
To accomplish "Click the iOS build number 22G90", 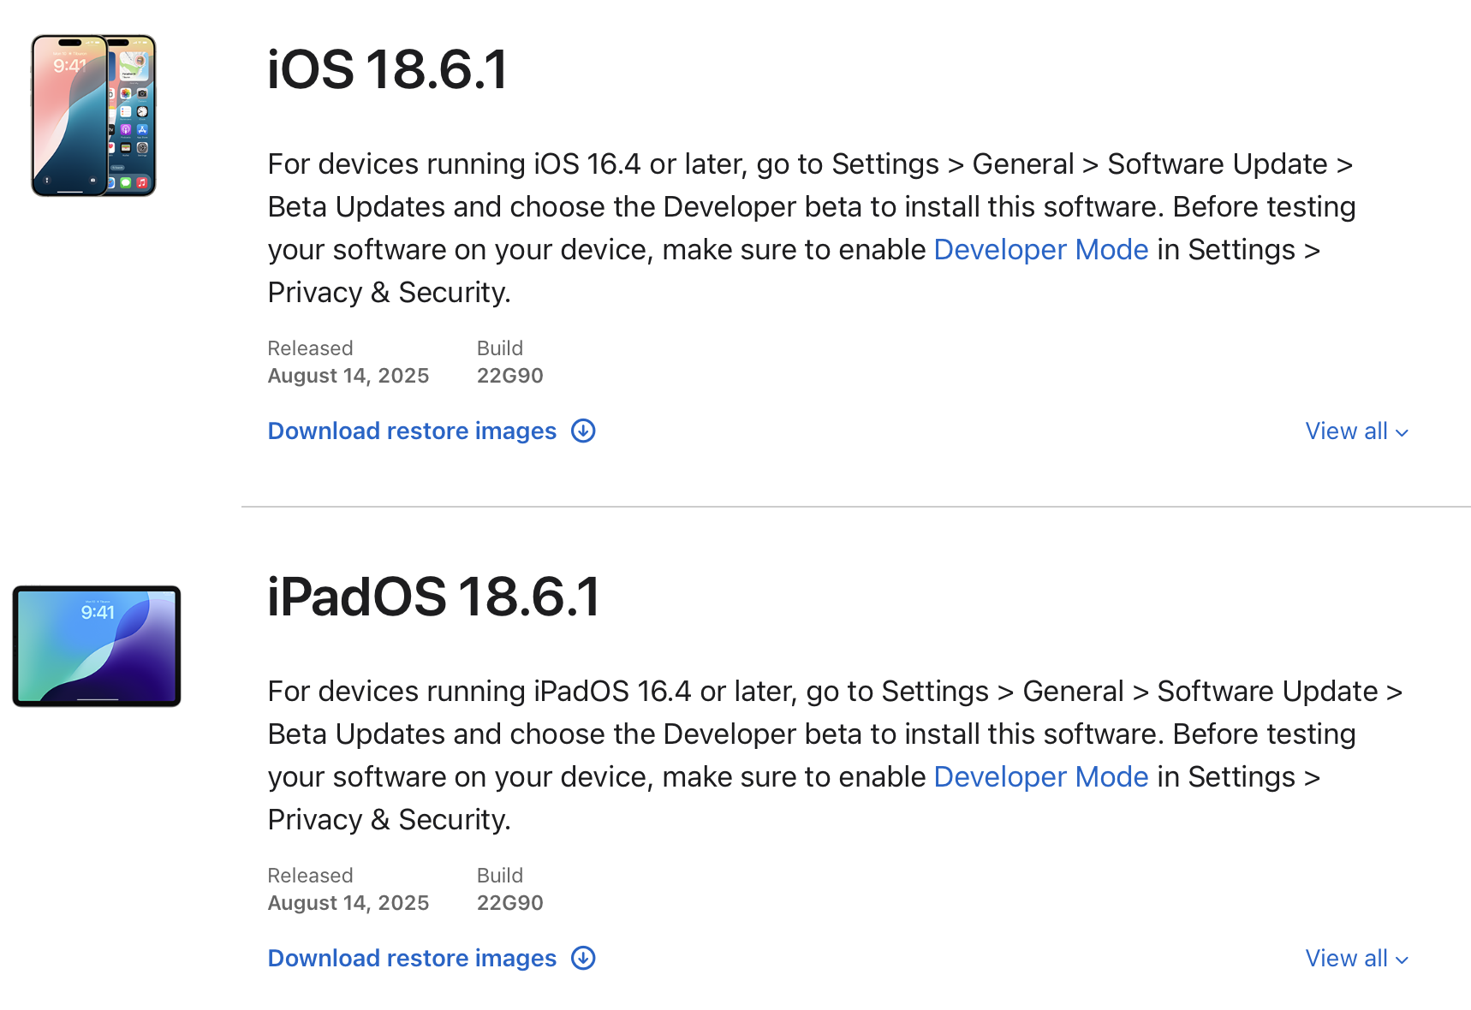I will coord(509,376).
